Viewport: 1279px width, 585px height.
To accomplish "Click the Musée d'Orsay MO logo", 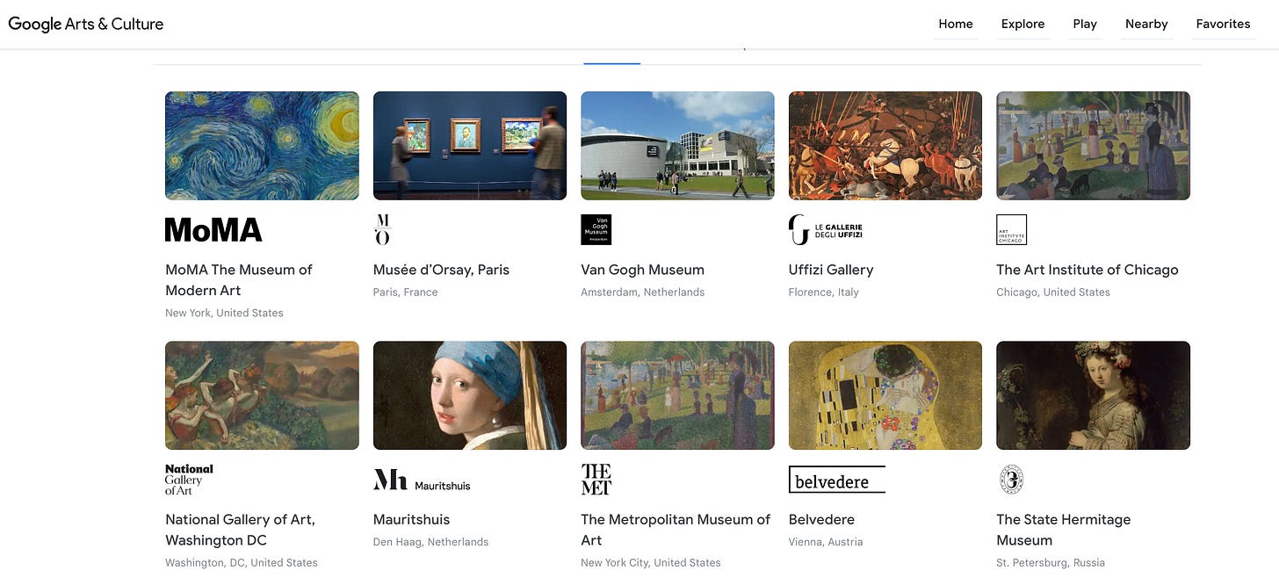I will 382,229.
